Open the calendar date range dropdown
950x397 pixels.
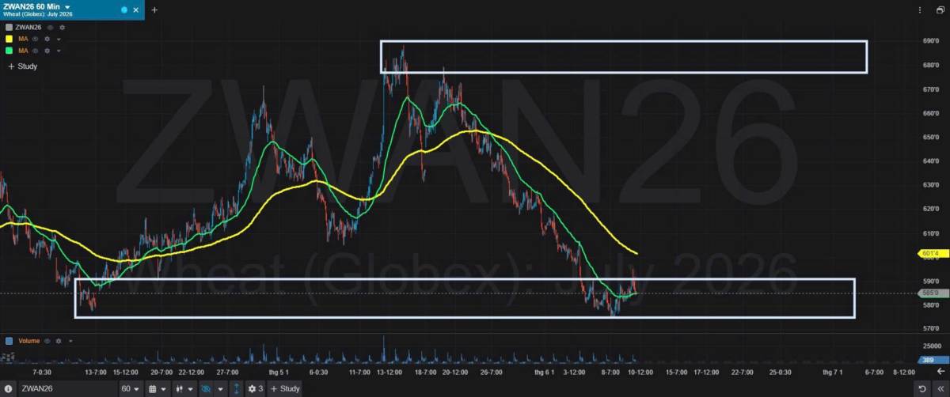[158, 389]
